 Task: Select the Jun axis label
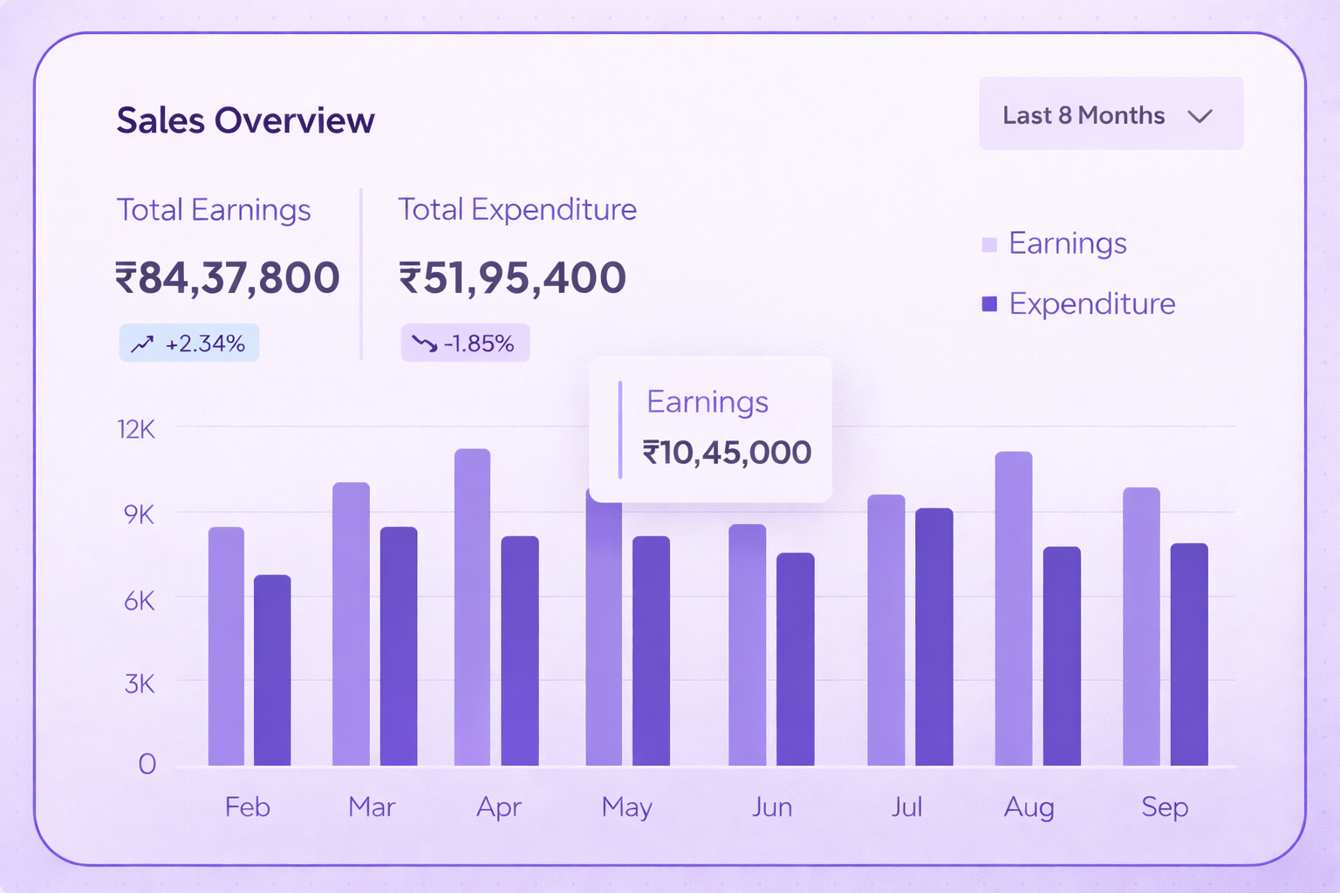(771, 807)
